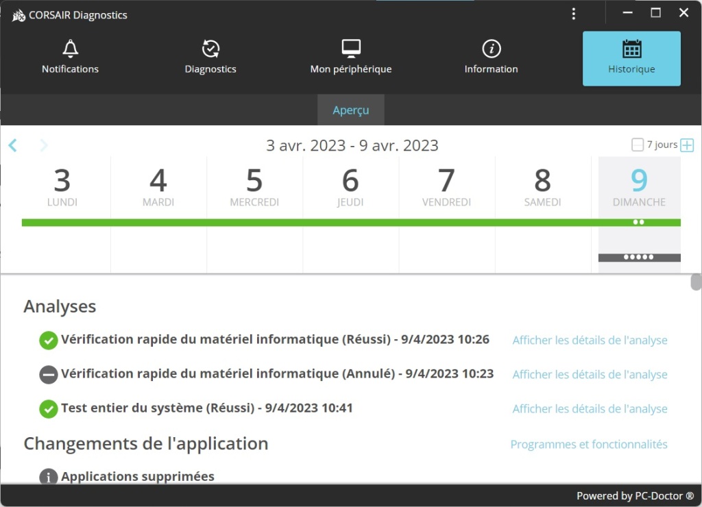Open analysis details for the 10:26 check
702x507 pixels.
(x=590, y=341)
